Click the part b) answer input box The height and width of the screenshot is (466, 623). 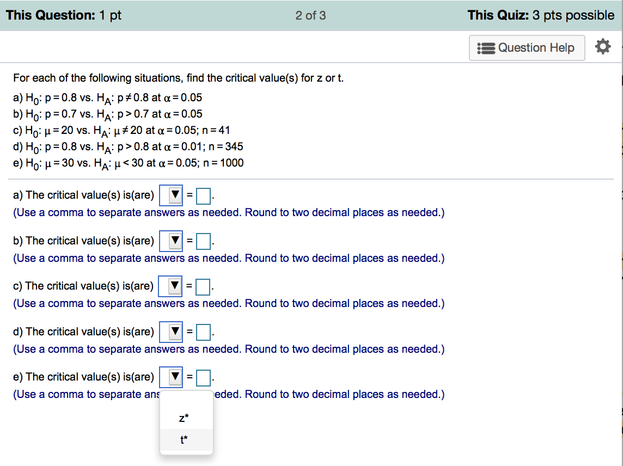click(204, 241)
